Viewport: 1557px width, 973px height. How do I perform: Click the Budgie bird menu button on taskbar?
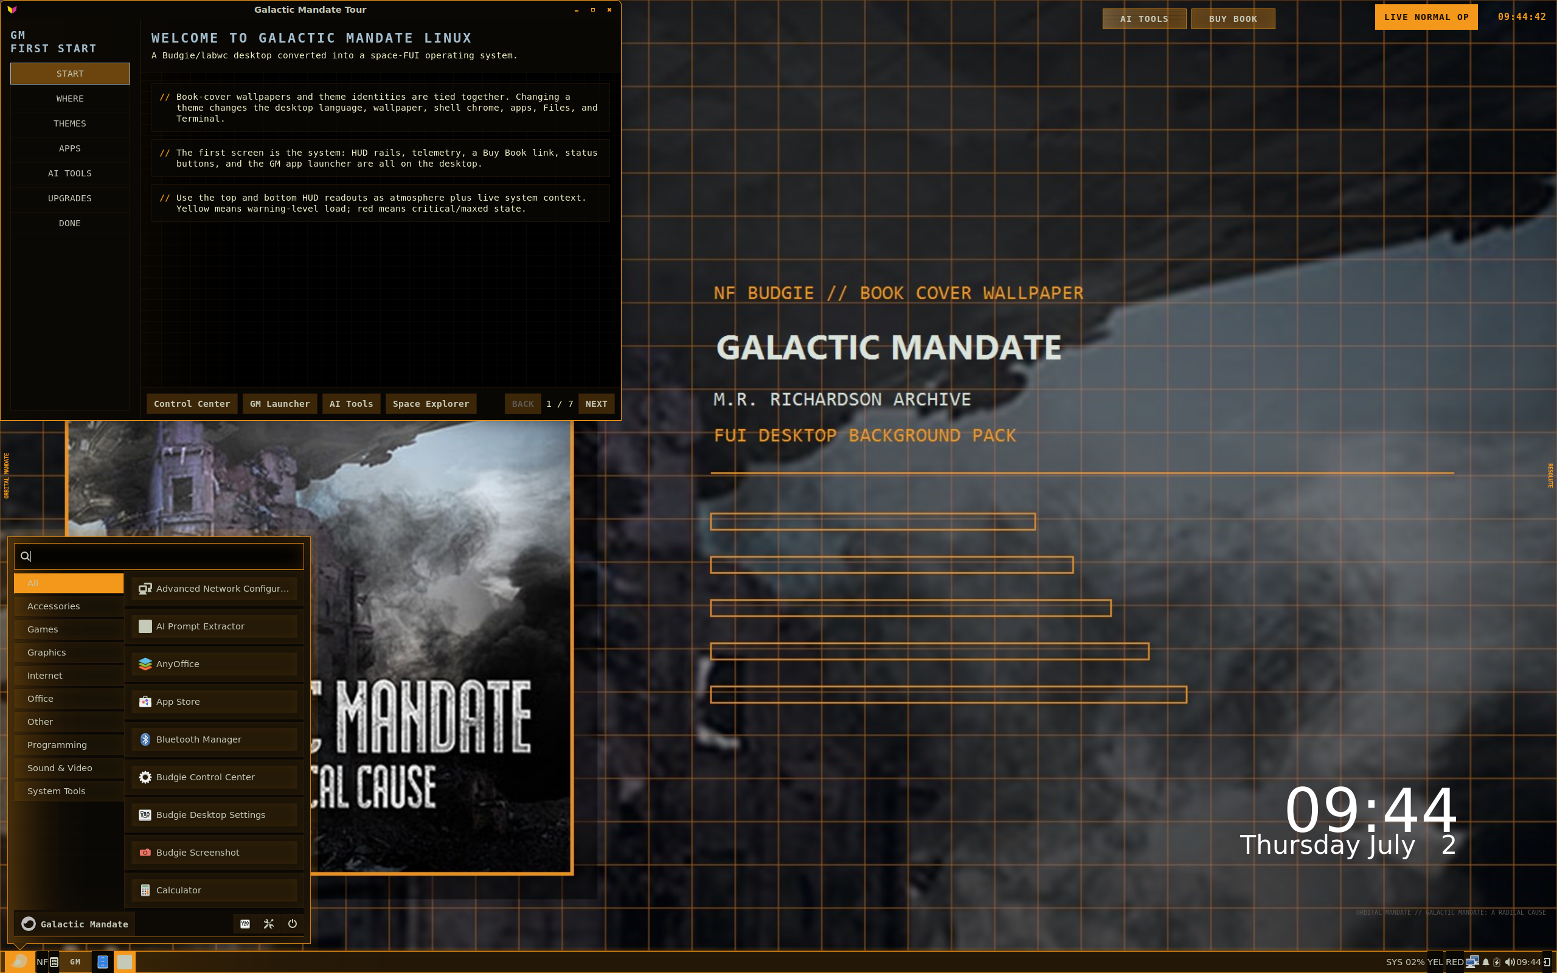[x=19, y=961]
